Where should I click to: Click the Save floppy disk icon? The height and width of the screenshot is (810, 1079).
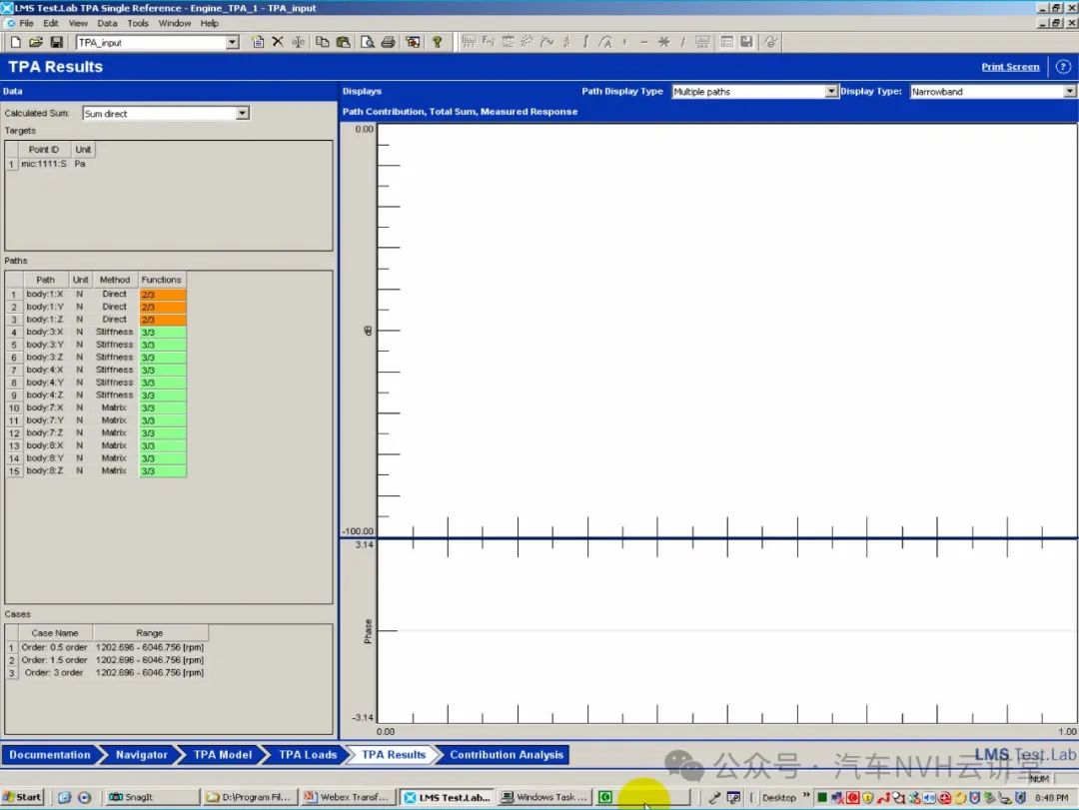pos(56,42)
